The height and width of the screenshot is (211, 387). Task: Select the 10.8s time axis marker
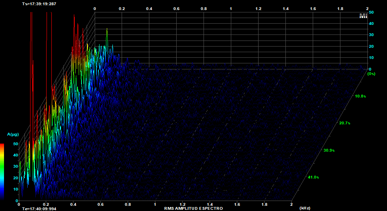360,96
